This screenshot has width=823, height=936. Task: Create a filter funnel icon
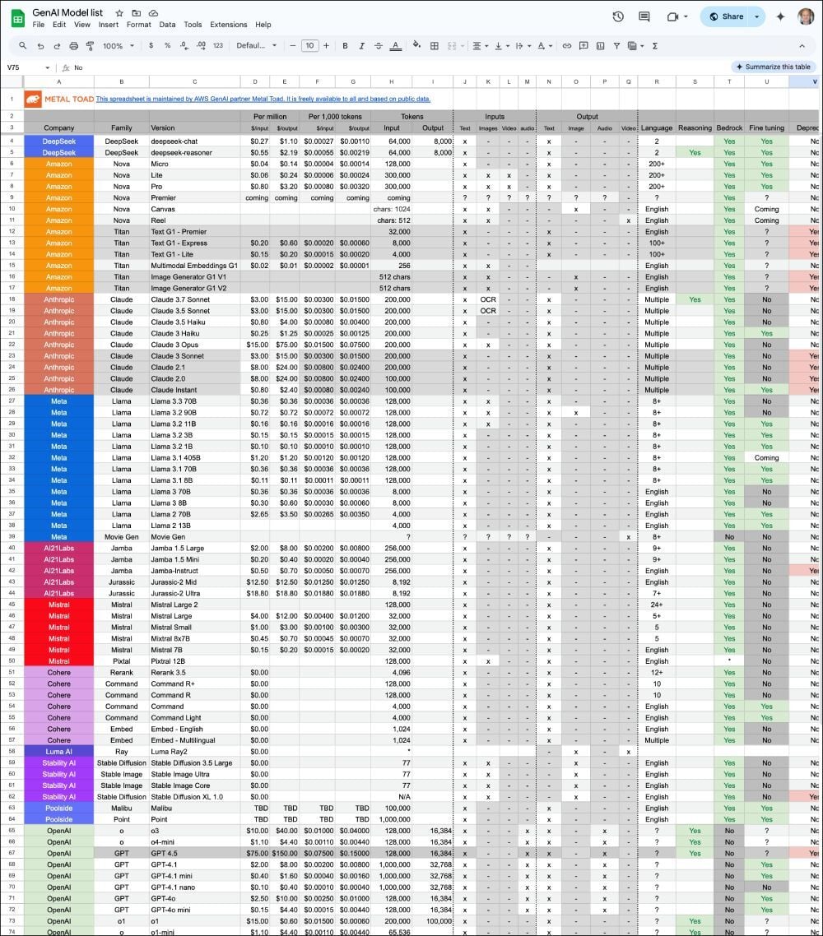click(616, 46)
